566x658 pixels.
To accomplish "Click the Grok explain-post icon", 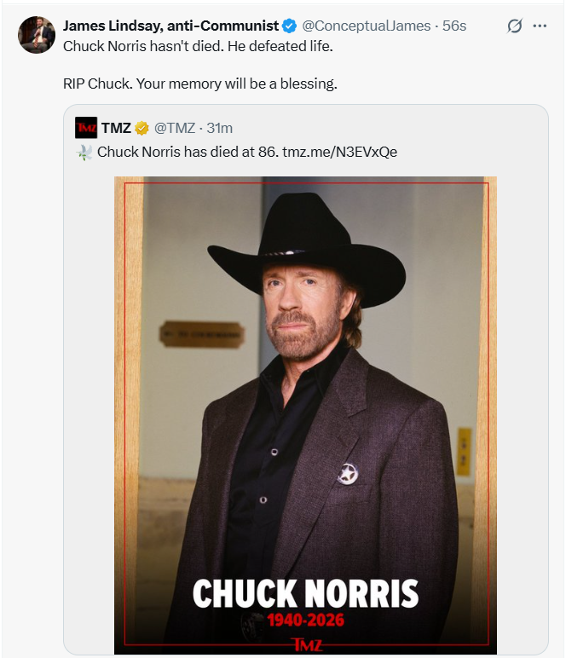I will tap(514, 26).
